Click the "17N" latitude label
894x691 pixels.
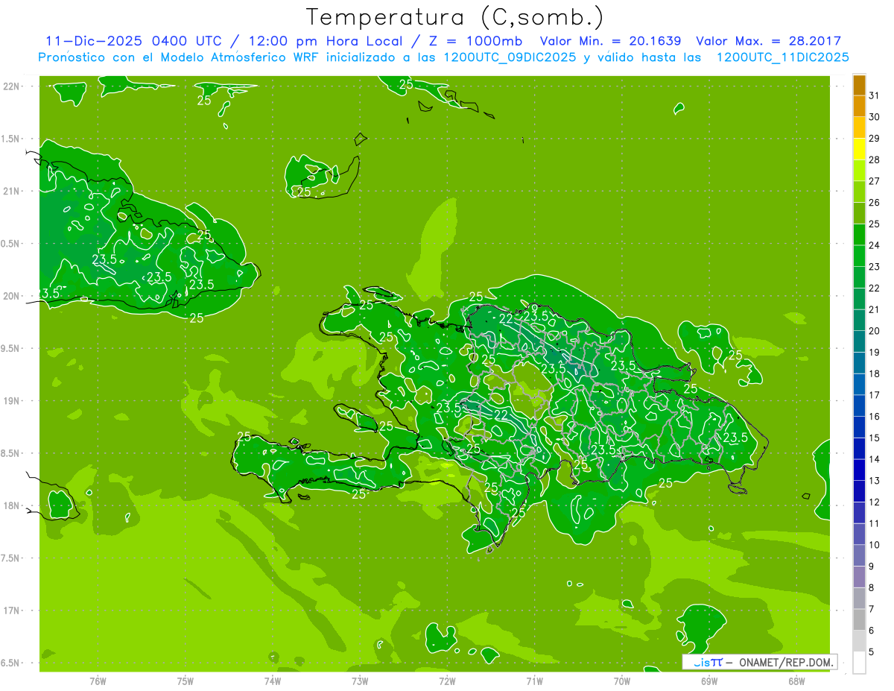tap(12, 611)
